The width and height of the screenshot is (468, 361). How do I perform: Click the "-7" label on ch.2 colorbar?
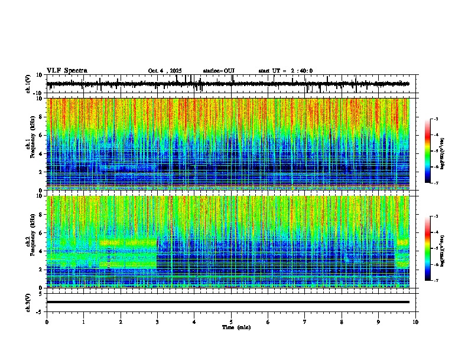(435, 280)
